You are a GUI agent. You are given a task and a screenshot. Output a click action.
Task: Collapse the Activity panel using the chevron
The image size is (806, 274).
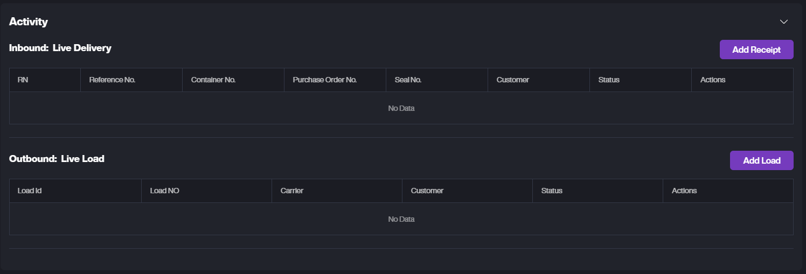tap(783, 22)
